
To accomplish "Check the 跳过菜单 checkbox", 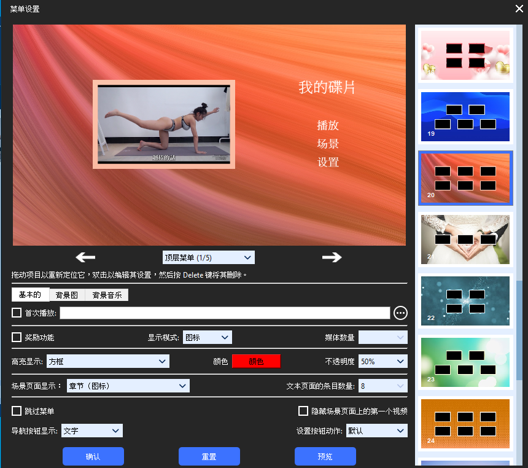I will (15, 411).
